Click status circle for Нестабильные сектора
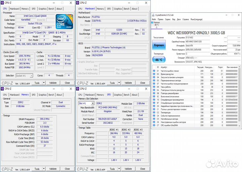The width and height of the screenshot is (242, 172). (154, 119)
